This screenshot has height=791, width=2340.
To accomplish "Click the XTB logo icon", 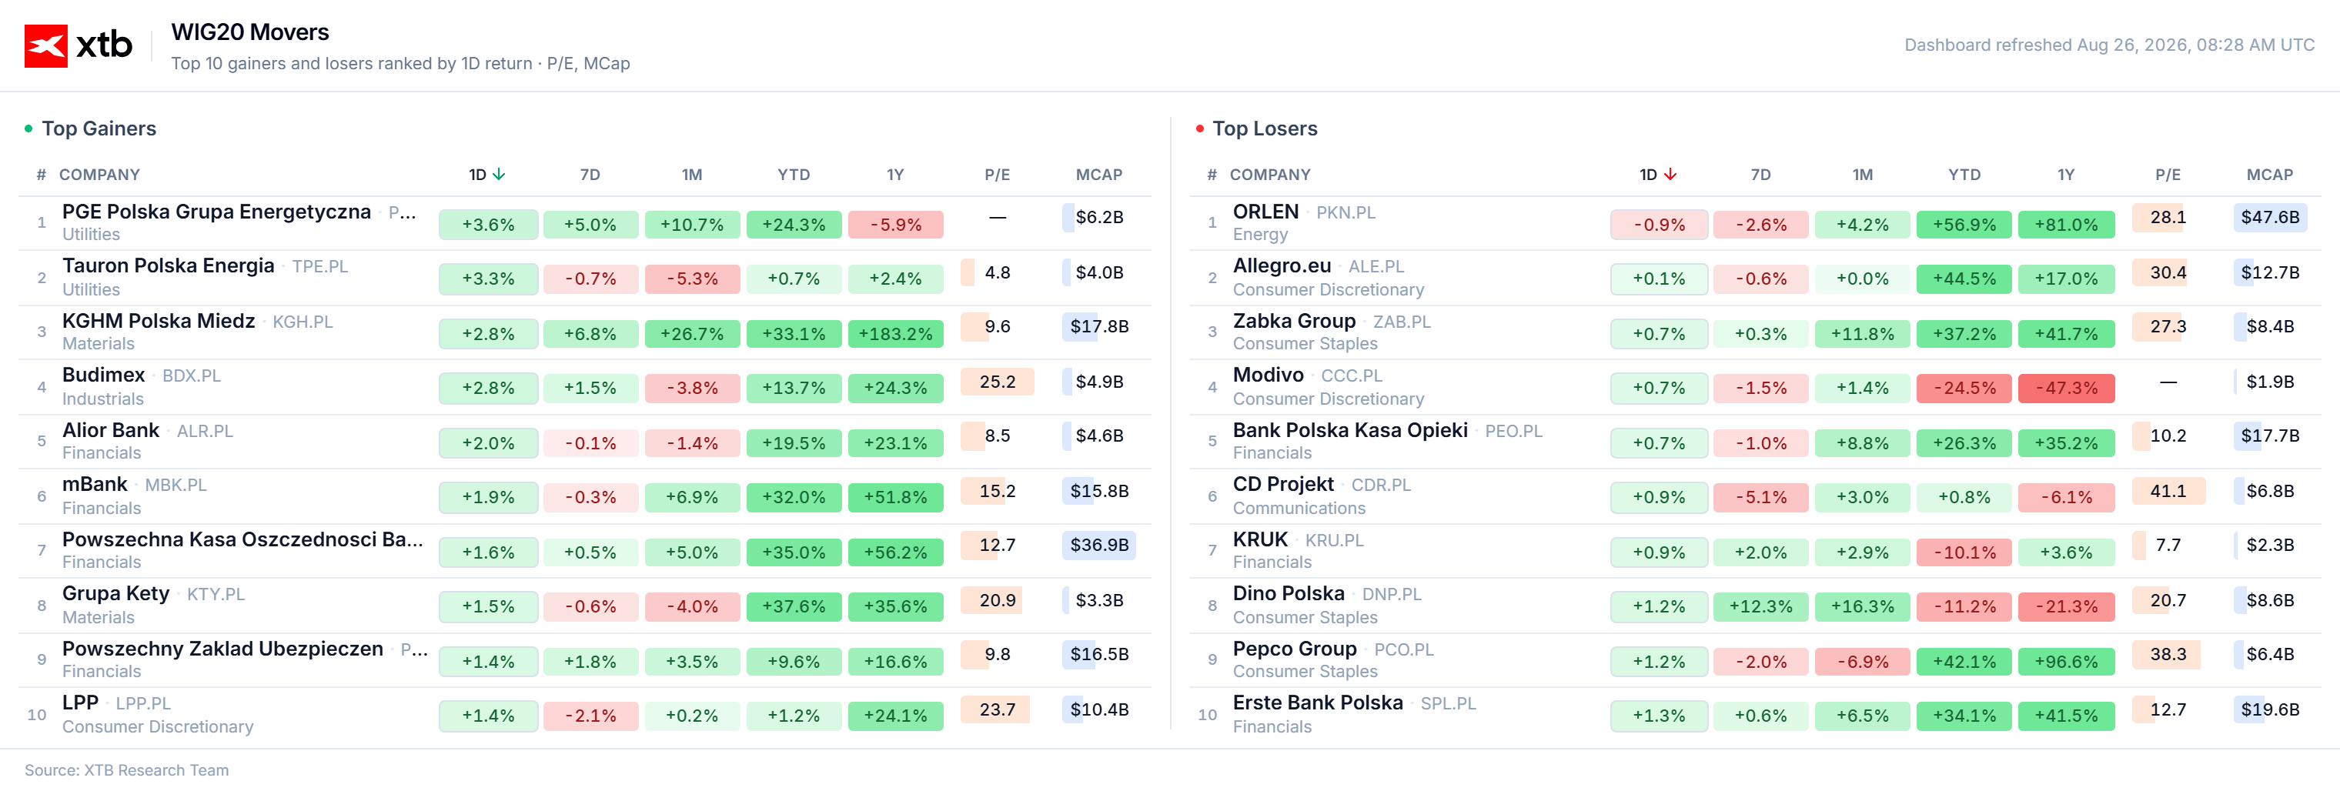I will [x=45, y=45].
